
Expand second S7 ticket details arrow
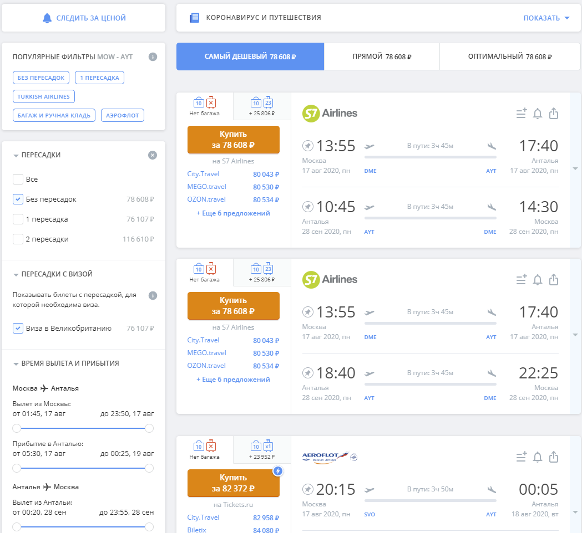(x=575, y=335)
